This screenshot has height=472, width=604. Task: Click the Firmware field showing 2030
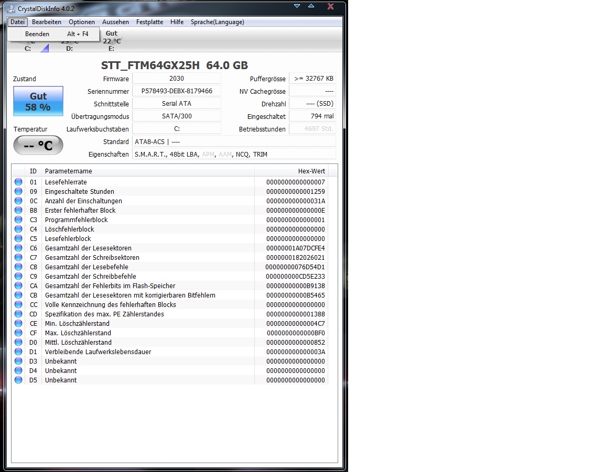tap(176, 78)
